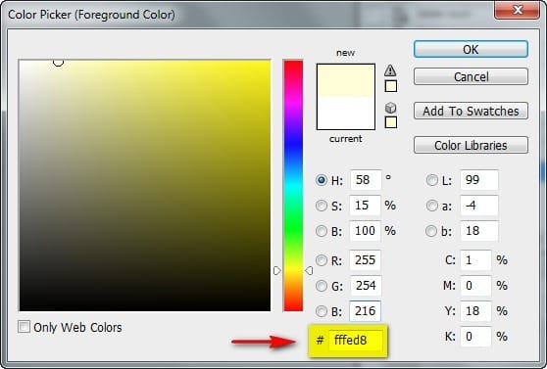The width and height of the screenshot is (547, 369).
Task: Click the hue slider's left arrow handle
Action: [277, 270]
